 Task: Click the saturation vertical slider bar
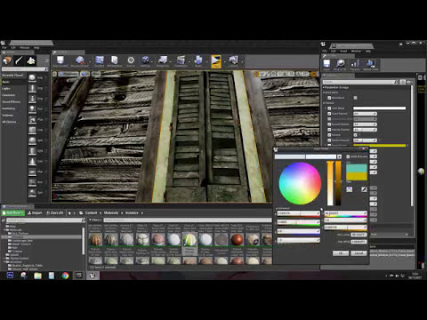pos(330,183)
